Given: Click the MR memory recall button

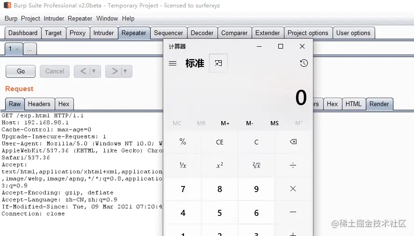Looking at the screenshot, I should (201, 123).
